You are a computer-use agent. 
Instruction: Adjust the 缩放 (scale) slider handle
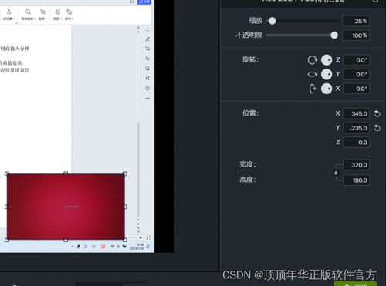[x=272, y=21]
